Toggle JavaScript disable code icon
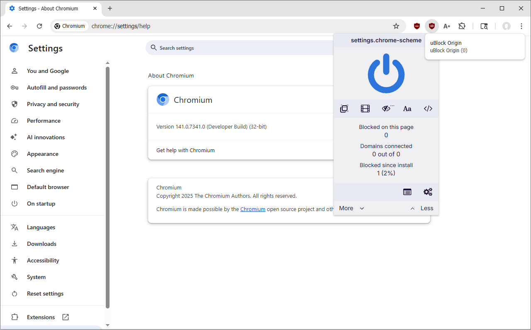This screenshot has height=330, width=531. (x=428, y=109)
